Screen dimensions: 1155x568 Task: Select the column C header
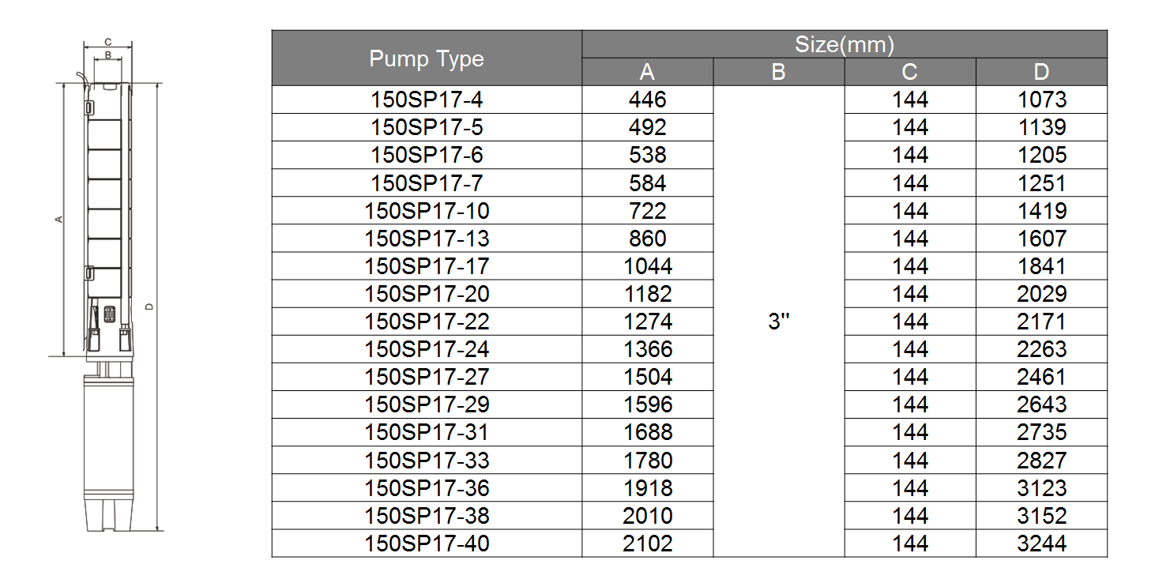[909, 72]
